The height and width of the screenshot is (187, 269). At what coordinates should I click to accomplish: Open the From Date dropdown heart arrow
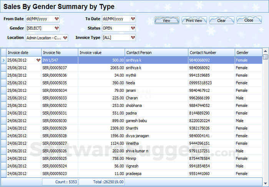(56, 19)
